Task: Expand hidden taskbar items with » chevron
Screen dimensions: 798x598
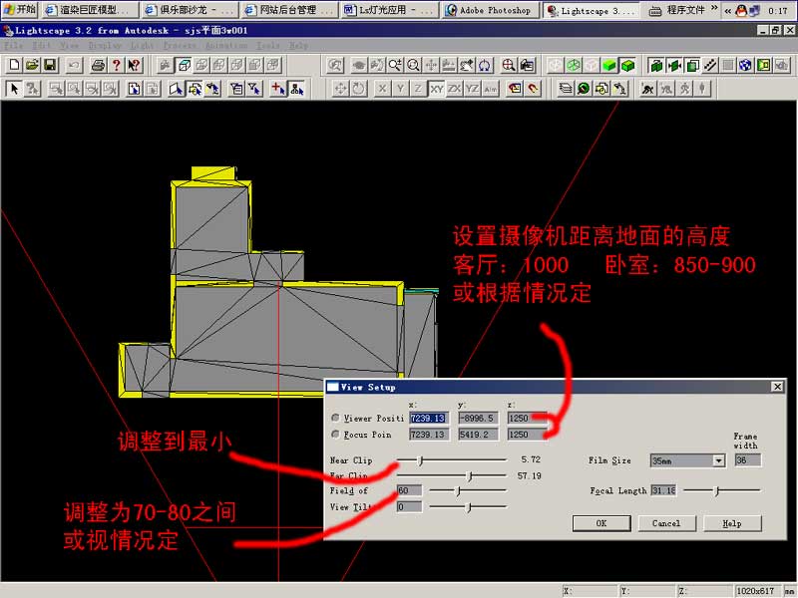Action: pos(714,9)
